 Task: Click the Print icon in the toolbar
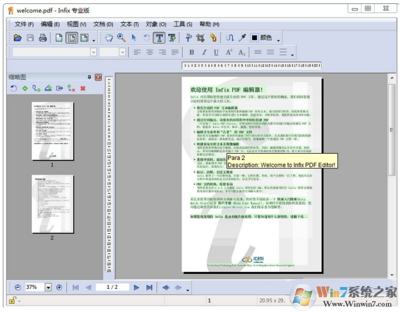(x=42, y=38)
